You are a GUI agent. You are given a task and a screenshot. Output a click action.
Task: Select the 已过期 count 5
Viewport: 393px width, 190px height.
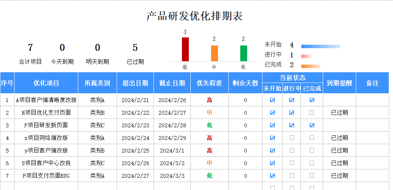(135, 47)
